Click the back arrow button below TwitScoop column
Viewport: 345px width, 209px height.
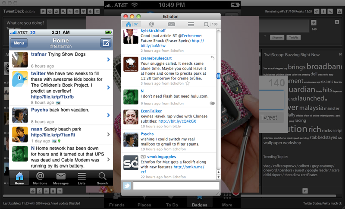(x=305, y=191)
